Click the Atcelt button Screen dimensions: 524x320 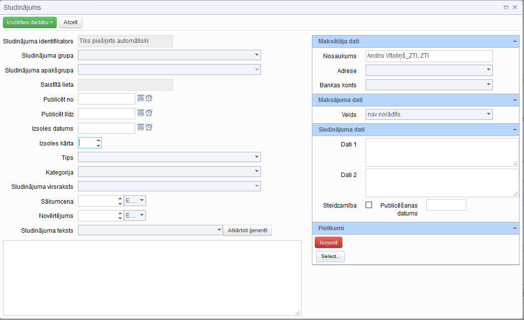point(71,22)
